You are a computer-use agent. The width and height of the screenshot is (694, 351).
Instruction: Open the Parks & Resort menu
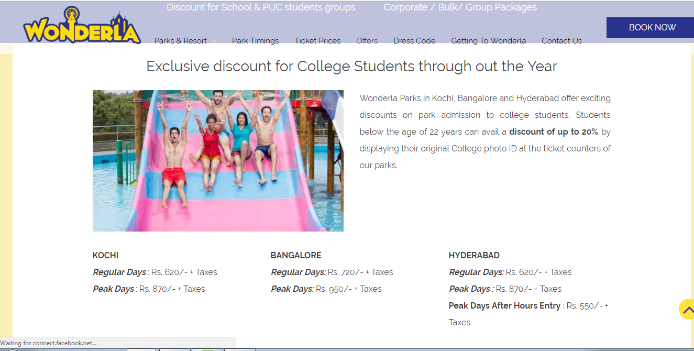click(181, 41)
